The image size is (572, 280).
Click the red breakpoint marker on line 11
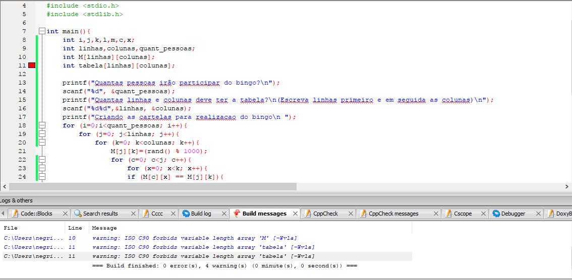(32, 65)
